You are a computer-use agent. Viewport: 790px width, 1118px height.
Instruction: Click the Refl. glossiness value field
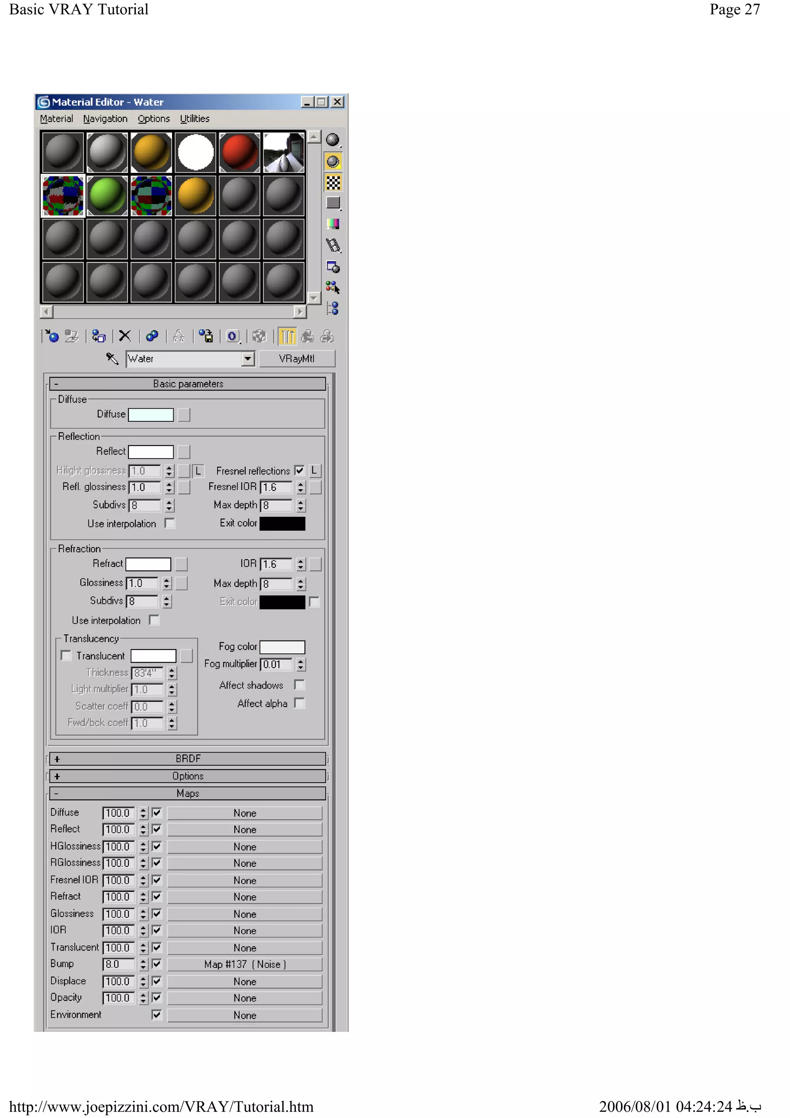[x=145, y=488]
